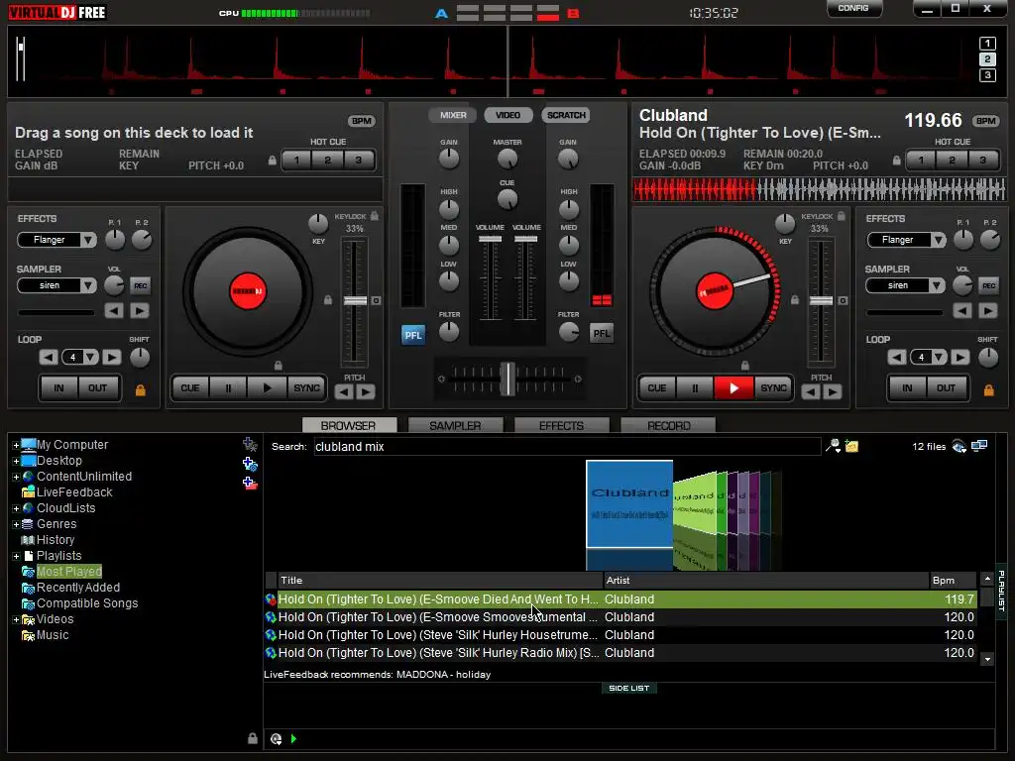Expand the Genres tree node

point(16,524)
